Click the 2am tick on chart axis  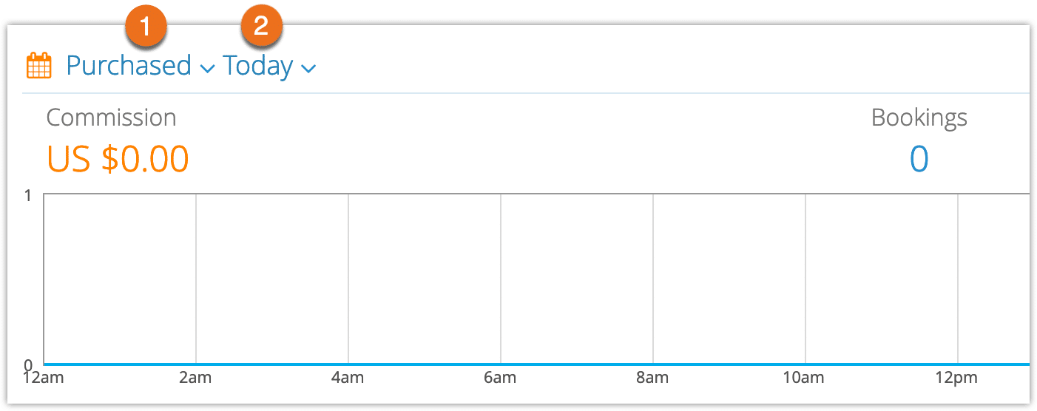pos(195,378)
